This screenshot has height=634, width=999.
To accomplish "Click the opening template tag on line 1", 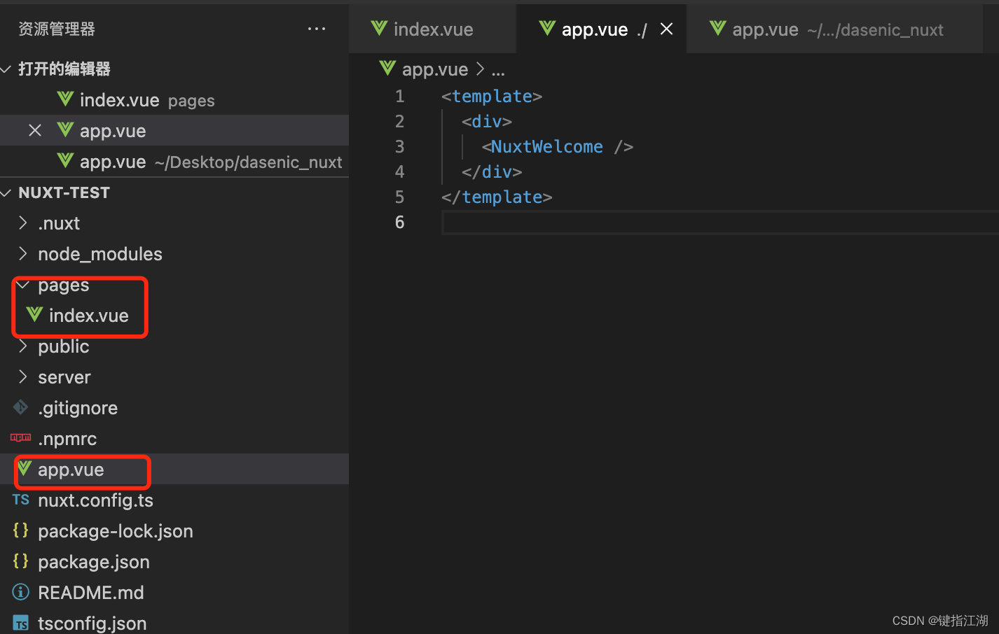I will [492, 96].
